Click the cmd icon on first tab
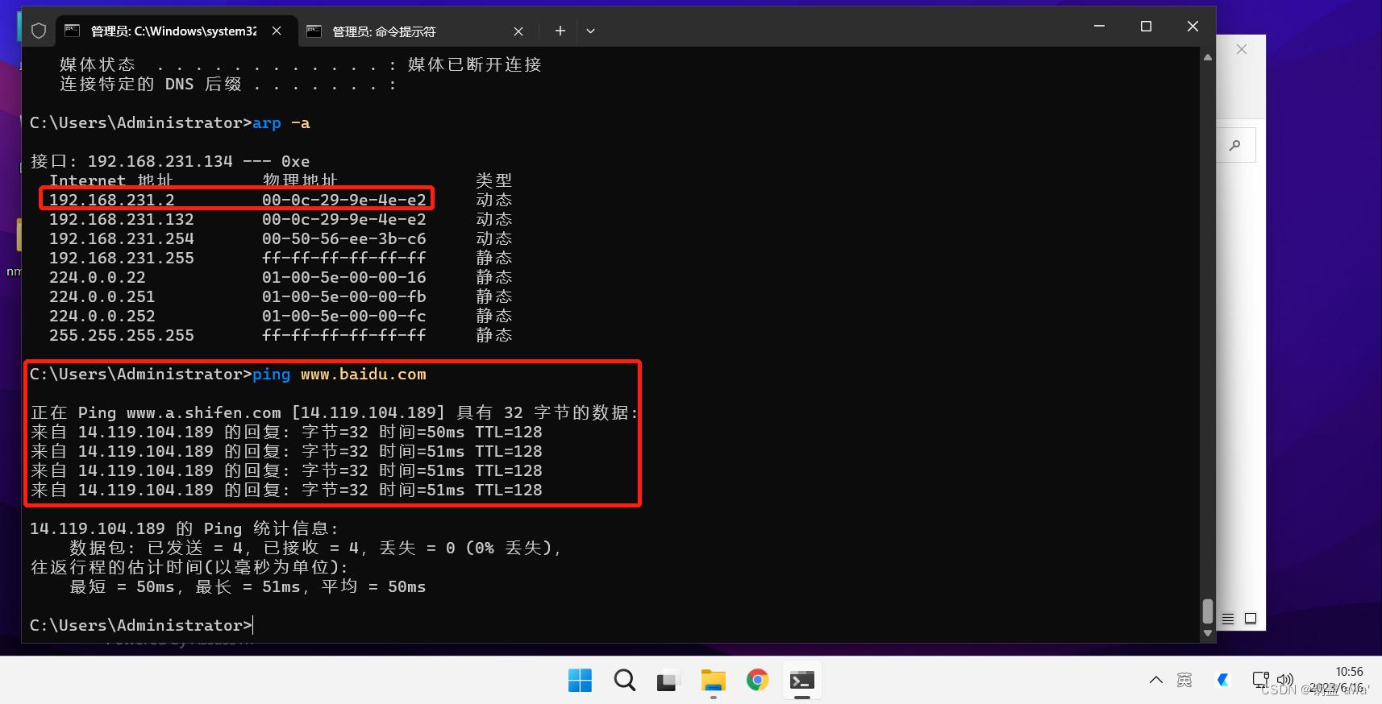This screenshot has width=1382, height=704. pos(72,31)
